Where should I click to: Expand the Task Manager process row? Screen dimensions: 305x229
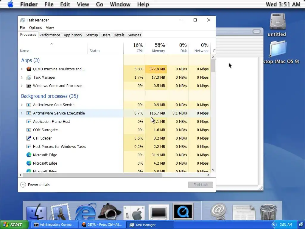pos(21,78)
